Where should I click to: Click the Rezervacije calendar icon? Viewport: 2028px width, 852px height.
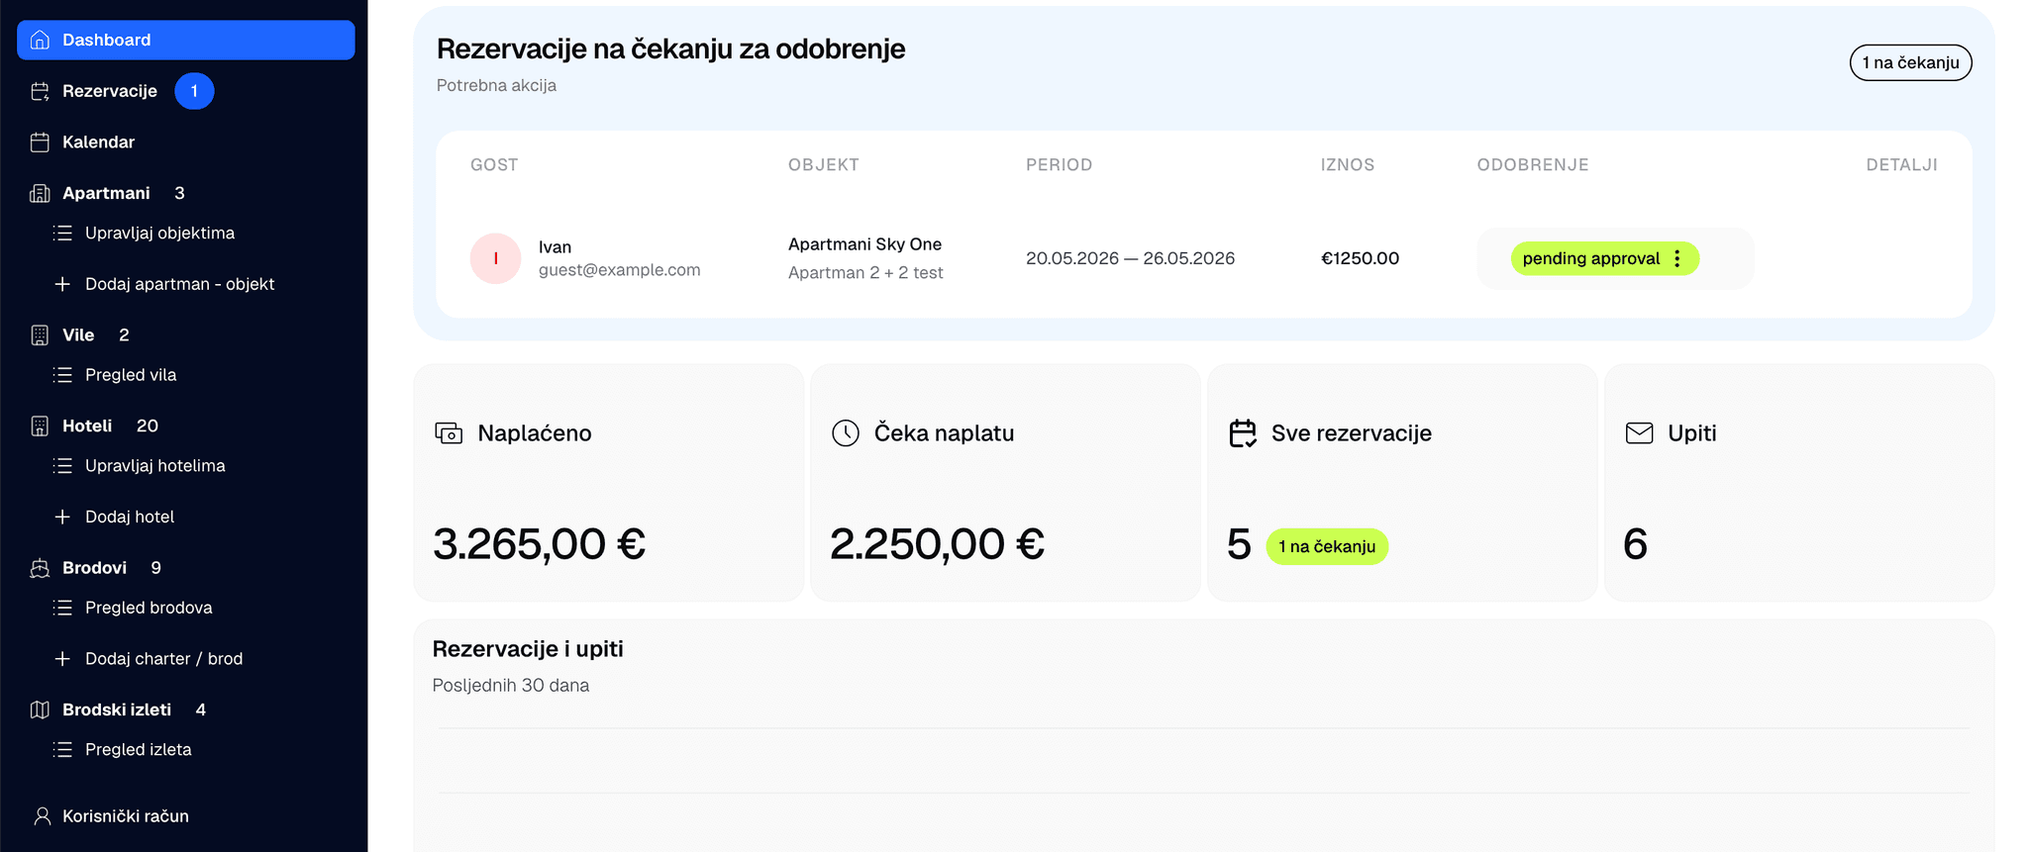pos(40,91)
